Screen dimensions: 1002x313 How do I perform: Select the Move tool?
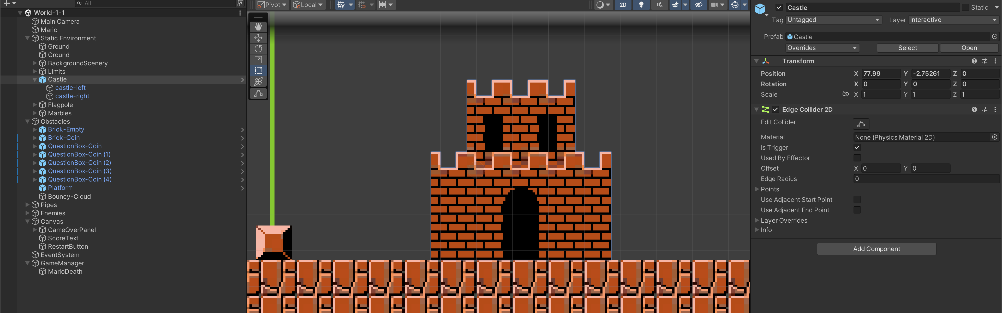click(258, 38)
